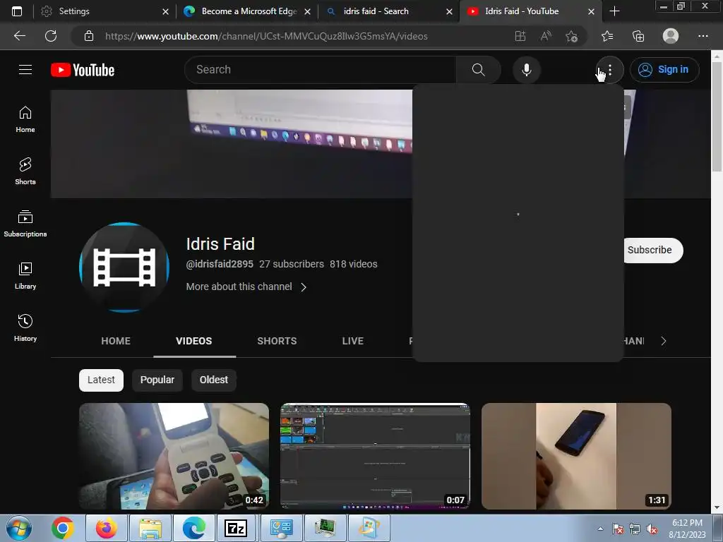723x542 pixels.
Task: Open new browser tab plus button
Action: [614, 11]
